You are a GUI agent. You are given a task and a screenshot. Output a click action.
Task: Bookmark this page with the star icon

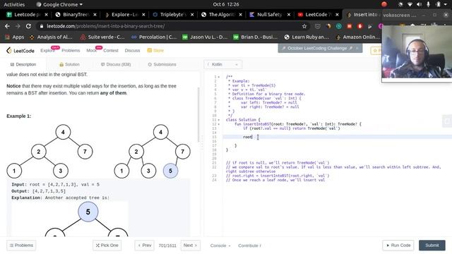coord(304,26)
